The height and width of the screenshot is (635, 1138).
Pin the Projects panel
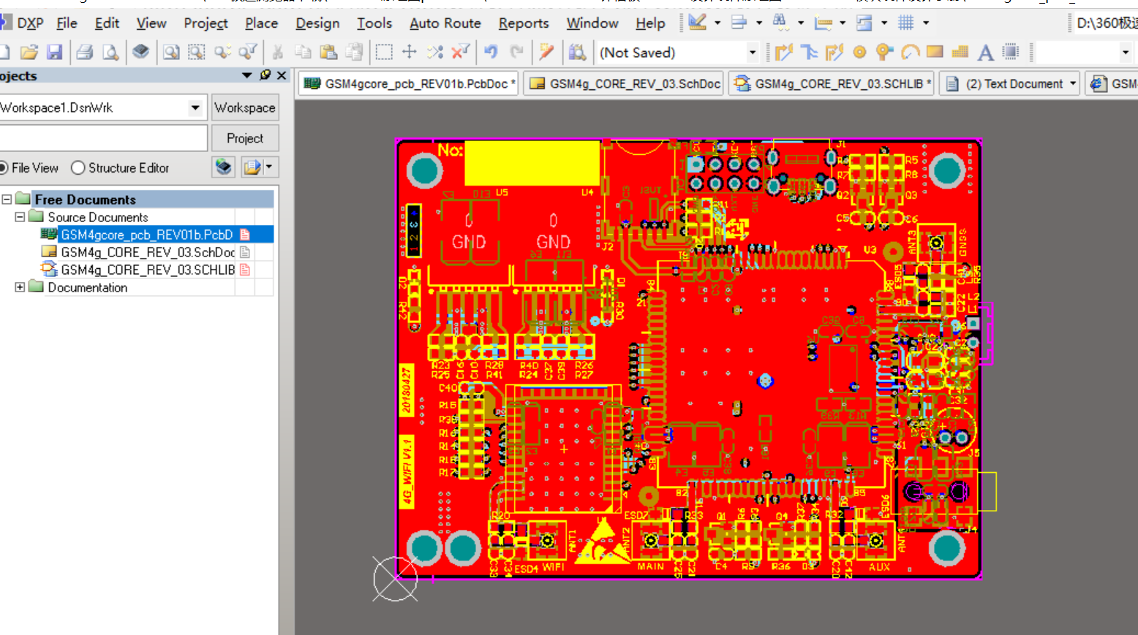point(265,75)
